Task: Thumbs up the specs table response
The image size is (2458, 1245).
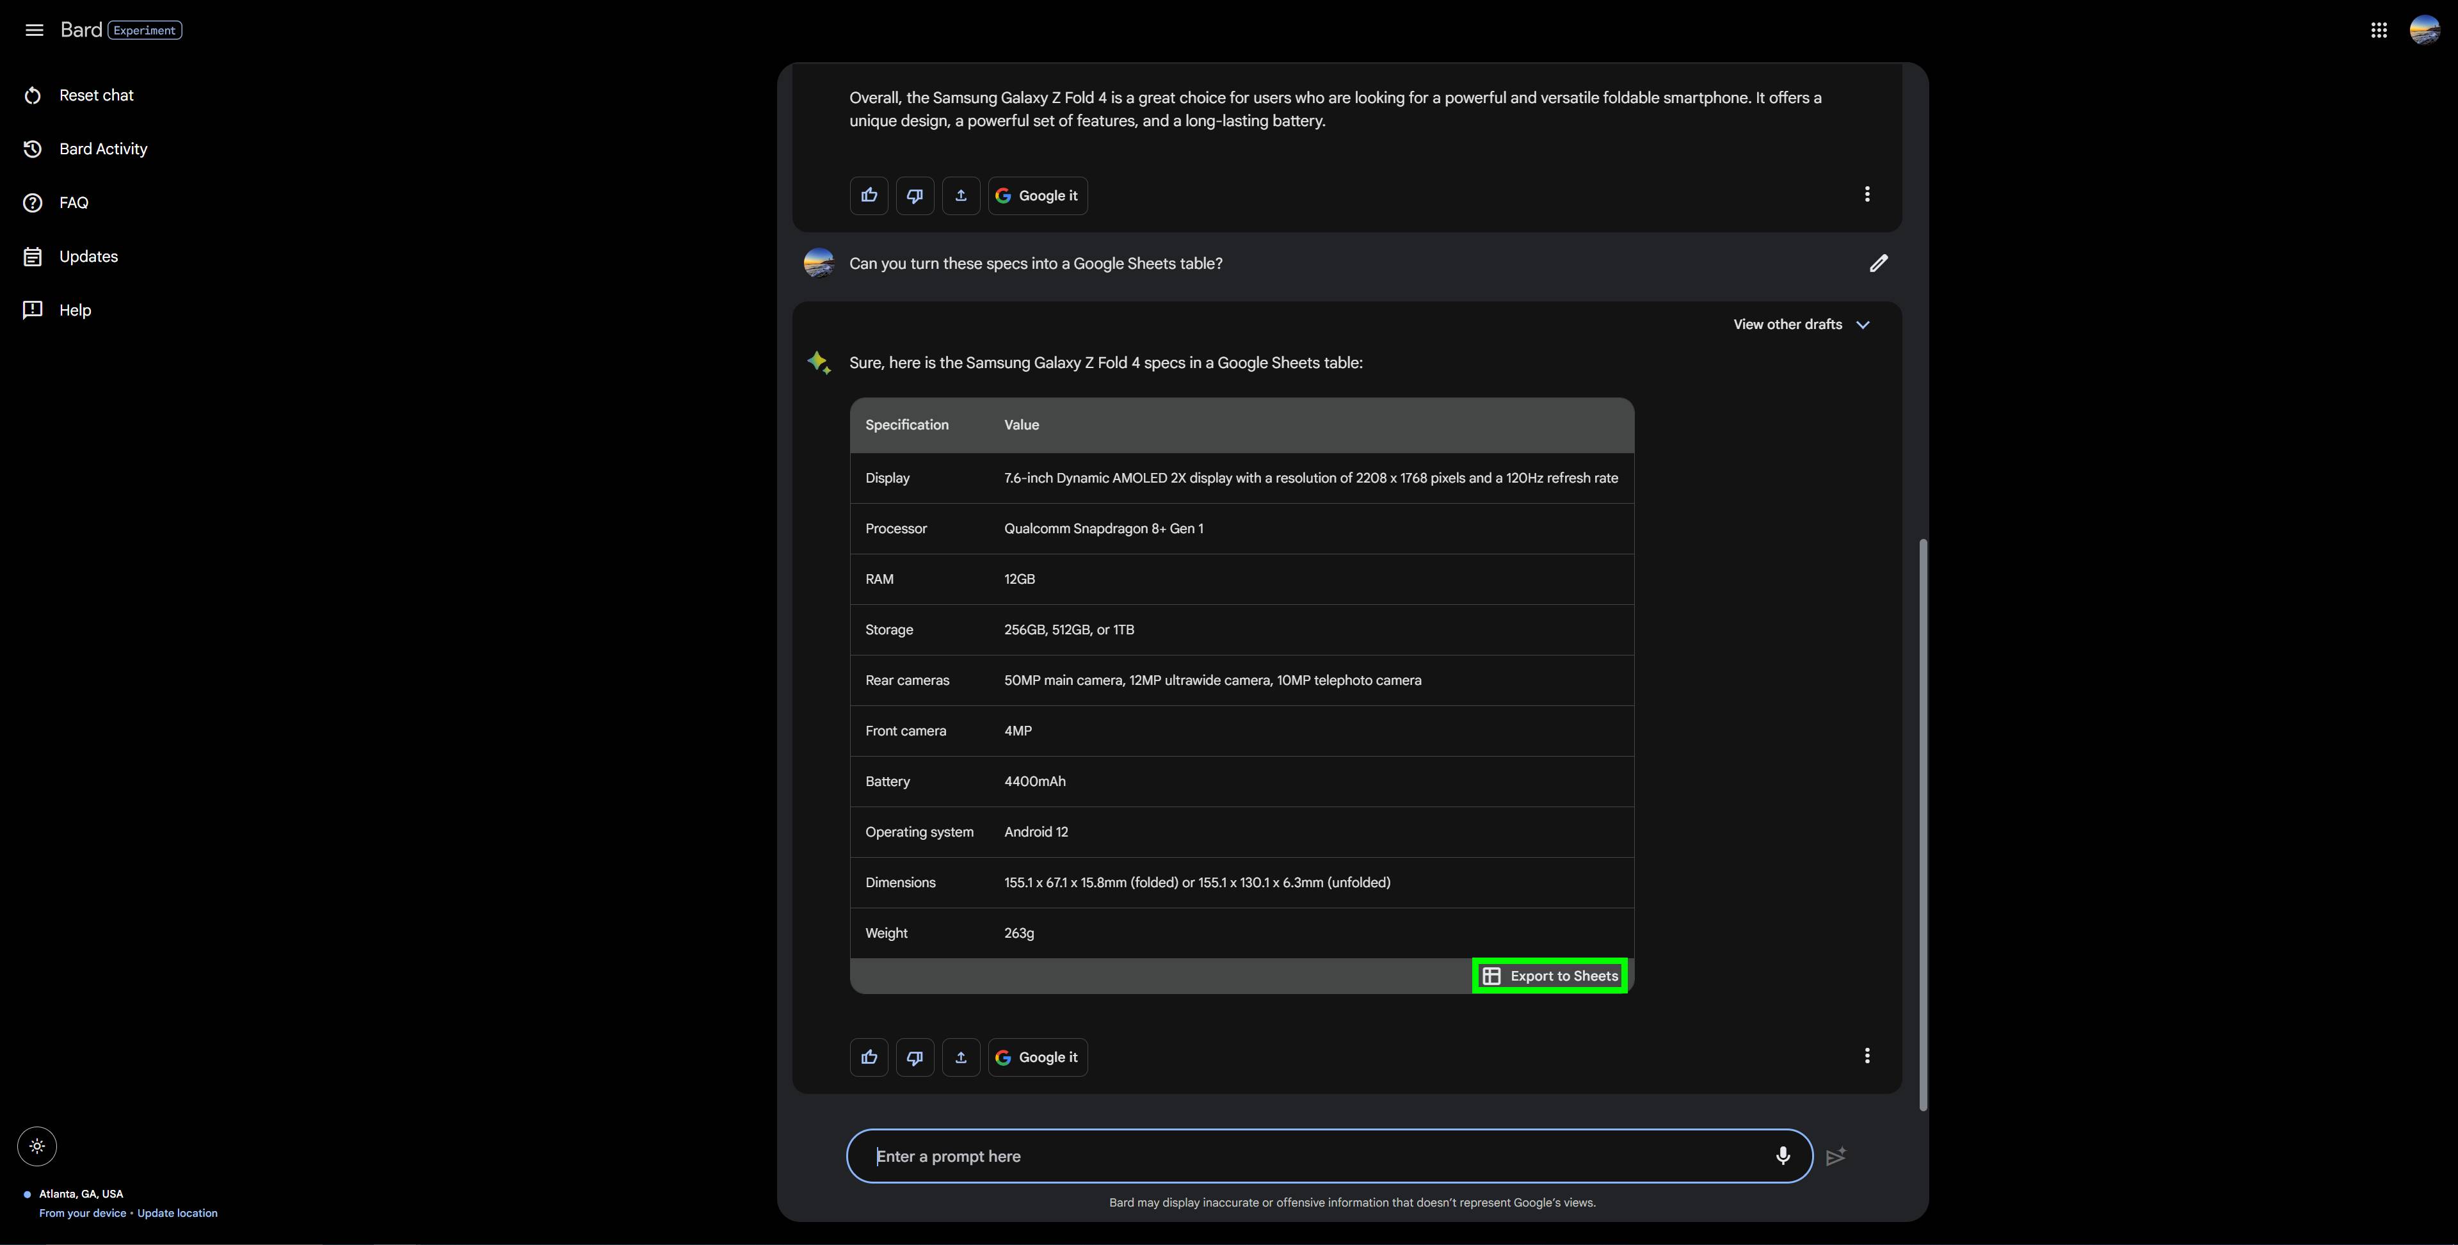Action: coord(869,1057)
